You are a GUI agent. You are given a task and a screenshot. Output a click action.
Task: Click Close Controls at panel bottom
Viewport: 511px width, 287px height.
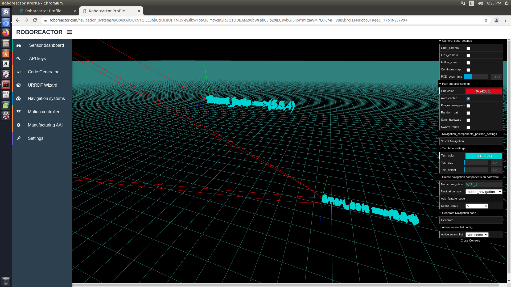(470, 240)
